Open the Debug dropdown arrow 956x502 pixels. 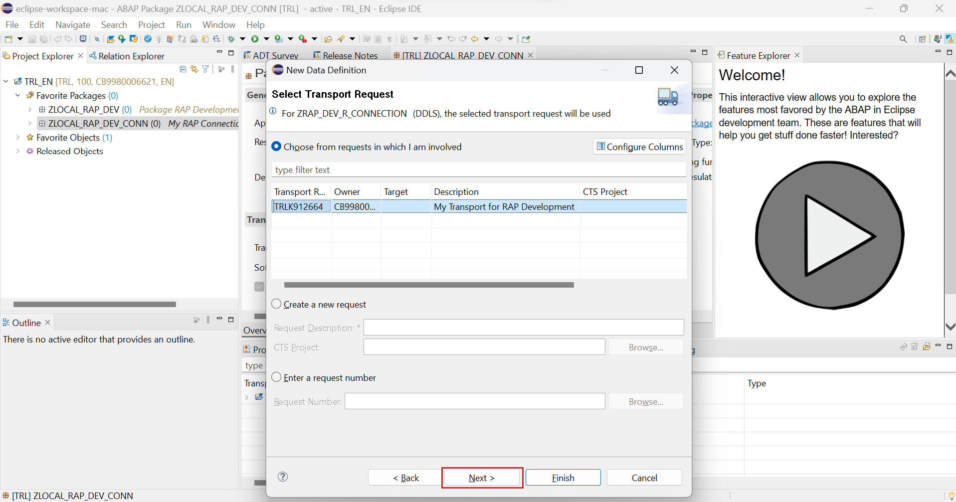pos(242,39)
